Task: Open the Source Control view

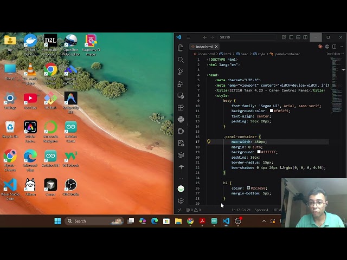Action: [181, 71]
